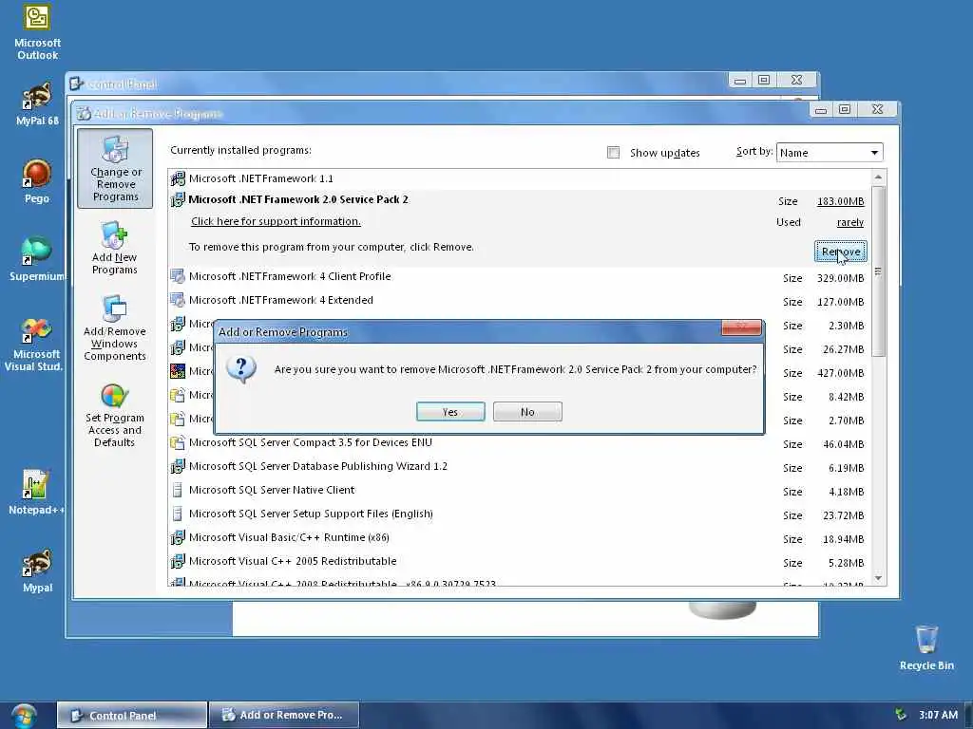The width and height of the screenshot is (973, 729).
Task: Open the Mypal desktop icon
Action: 37,570
